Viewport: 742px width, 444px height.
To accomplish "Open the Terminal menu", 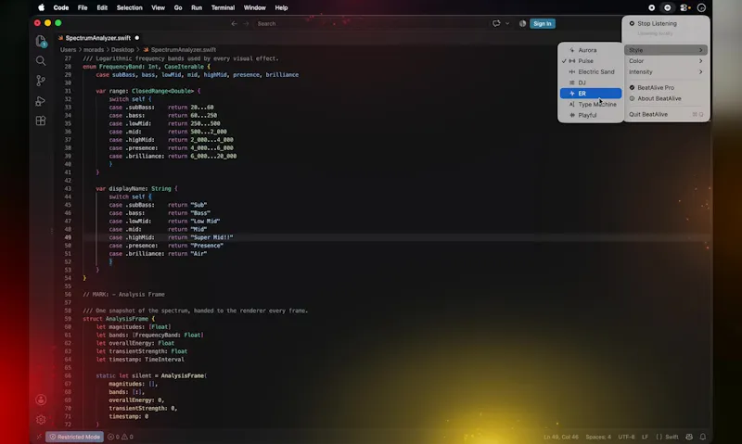I will (223, 7).
